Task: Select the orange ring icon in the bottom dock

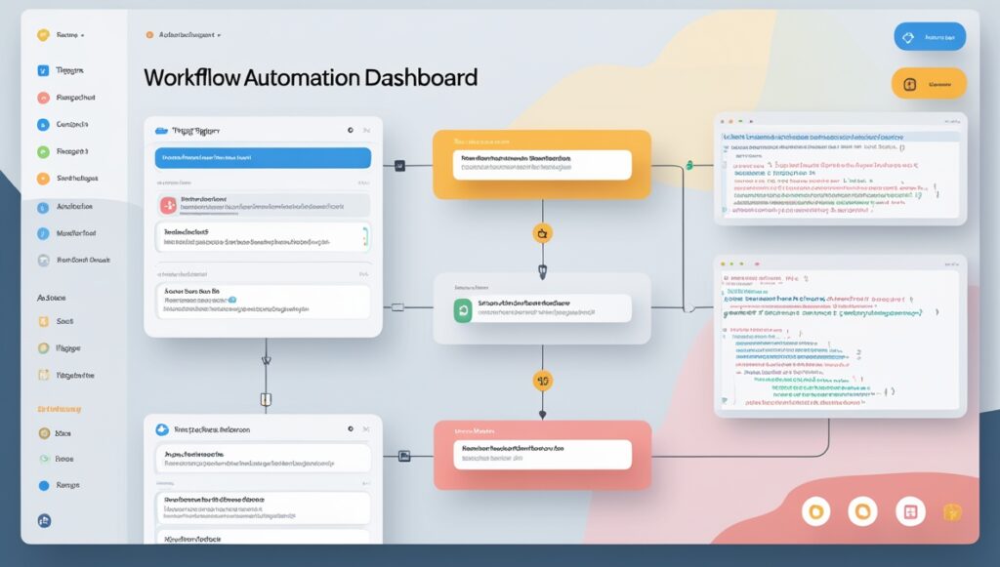Action: pos(862,510)
